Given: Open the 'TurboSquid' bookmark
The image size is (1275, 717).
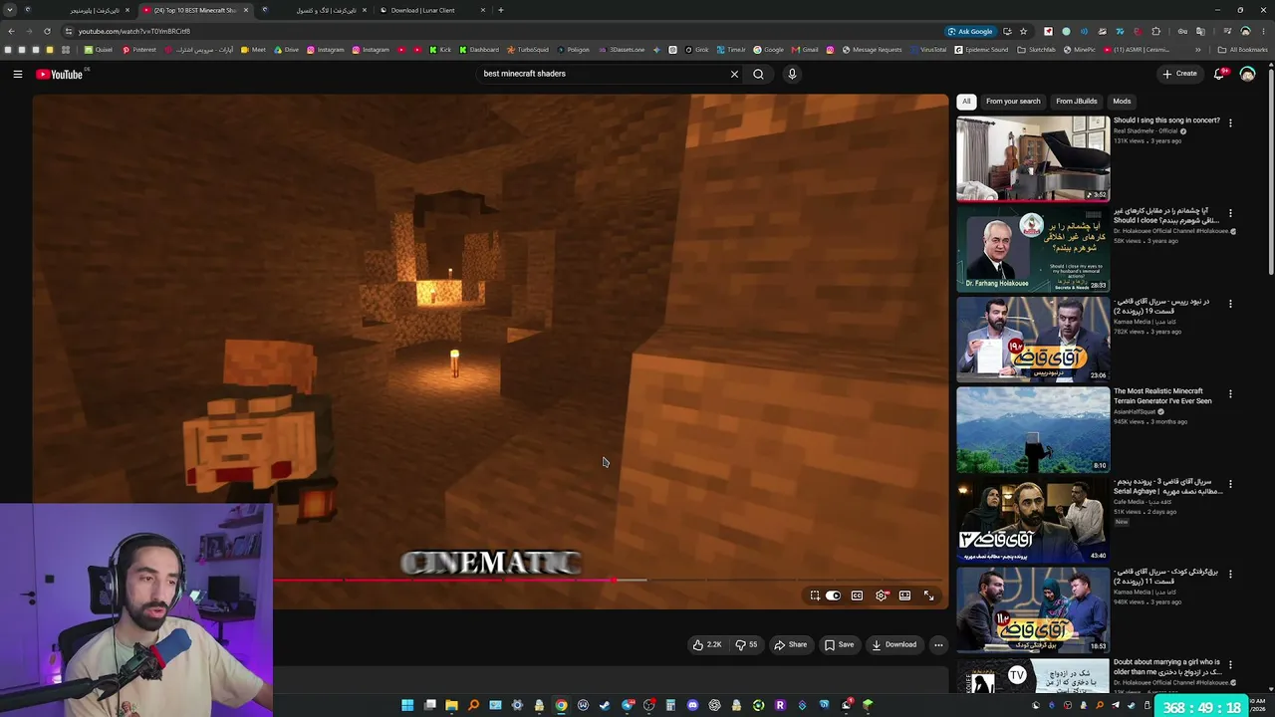Looking at the screenshot, I should click(x=528, y=50).
